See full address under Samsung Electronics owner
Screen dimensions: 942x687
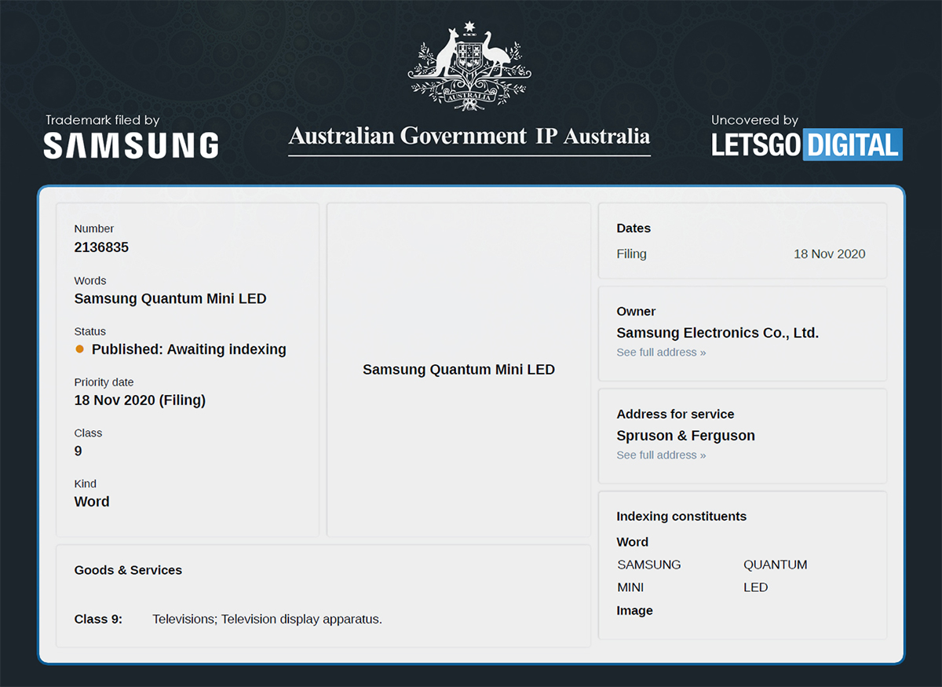[661, 353]
